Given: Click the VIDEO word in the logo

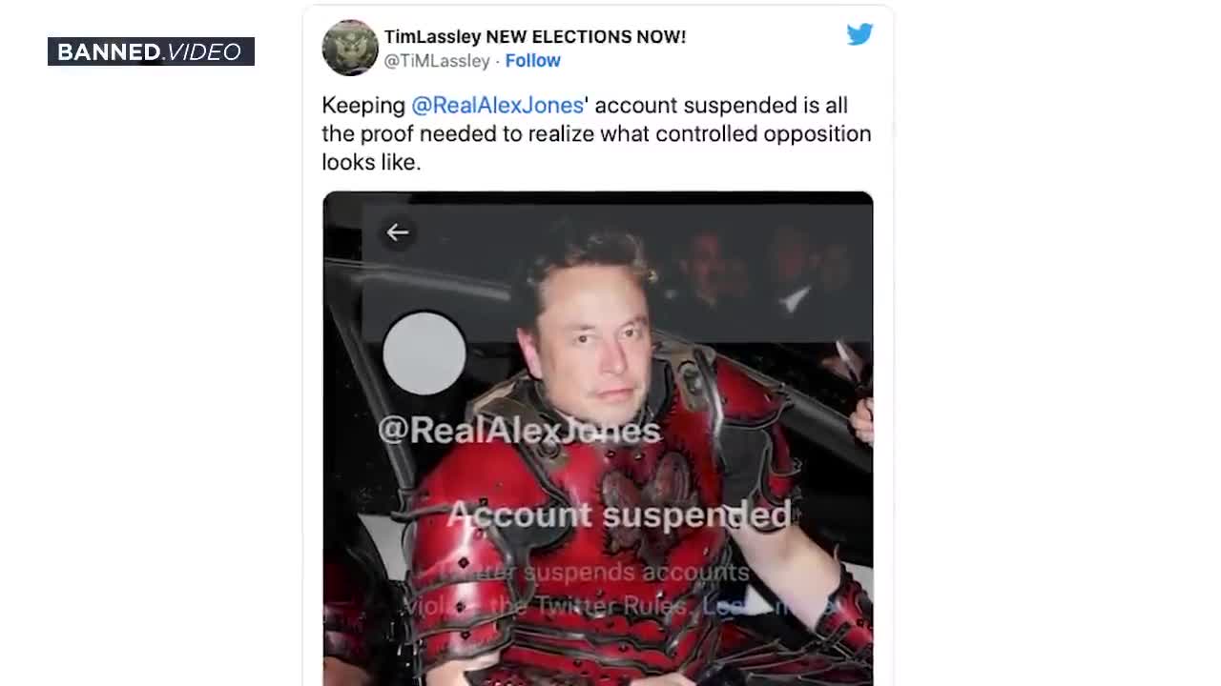Looking at the screenshot, I should click(204, 52).
